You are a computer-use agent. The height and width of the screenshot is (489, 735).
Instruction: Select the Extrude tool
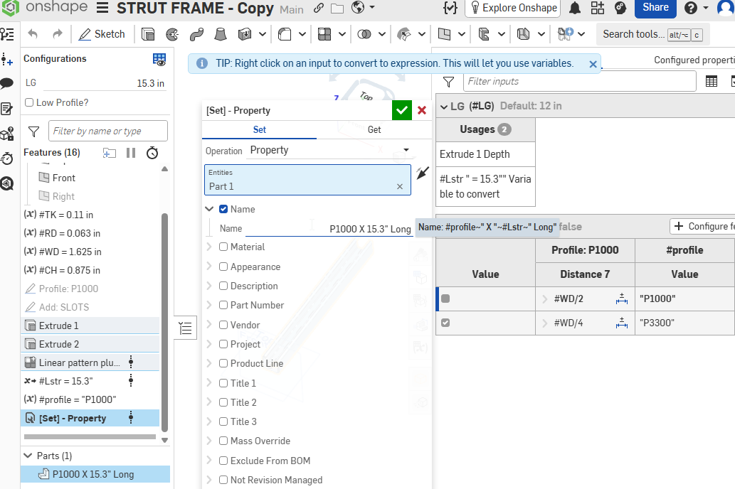(x=148, y=34)
